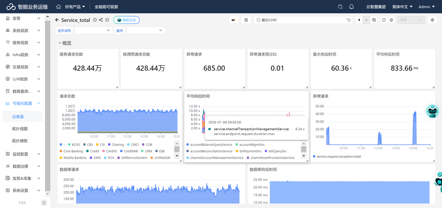442x208 pixels.
Task: Click the search icon in top bar
Action: (x=340, y=7)
